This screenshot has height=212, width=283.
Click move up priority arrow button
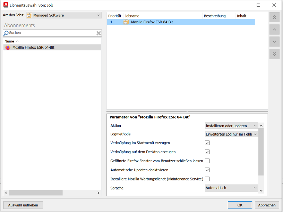[x=274, y=30]
